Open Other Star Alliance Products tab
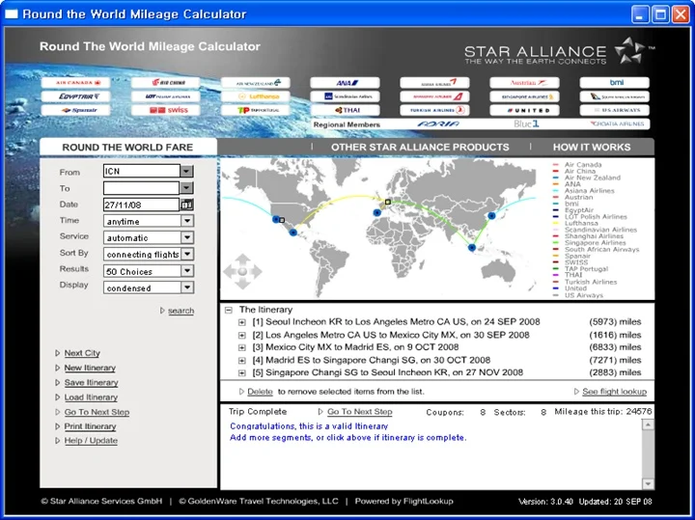This screenshot has height=520, width=695. click(420, 147)
